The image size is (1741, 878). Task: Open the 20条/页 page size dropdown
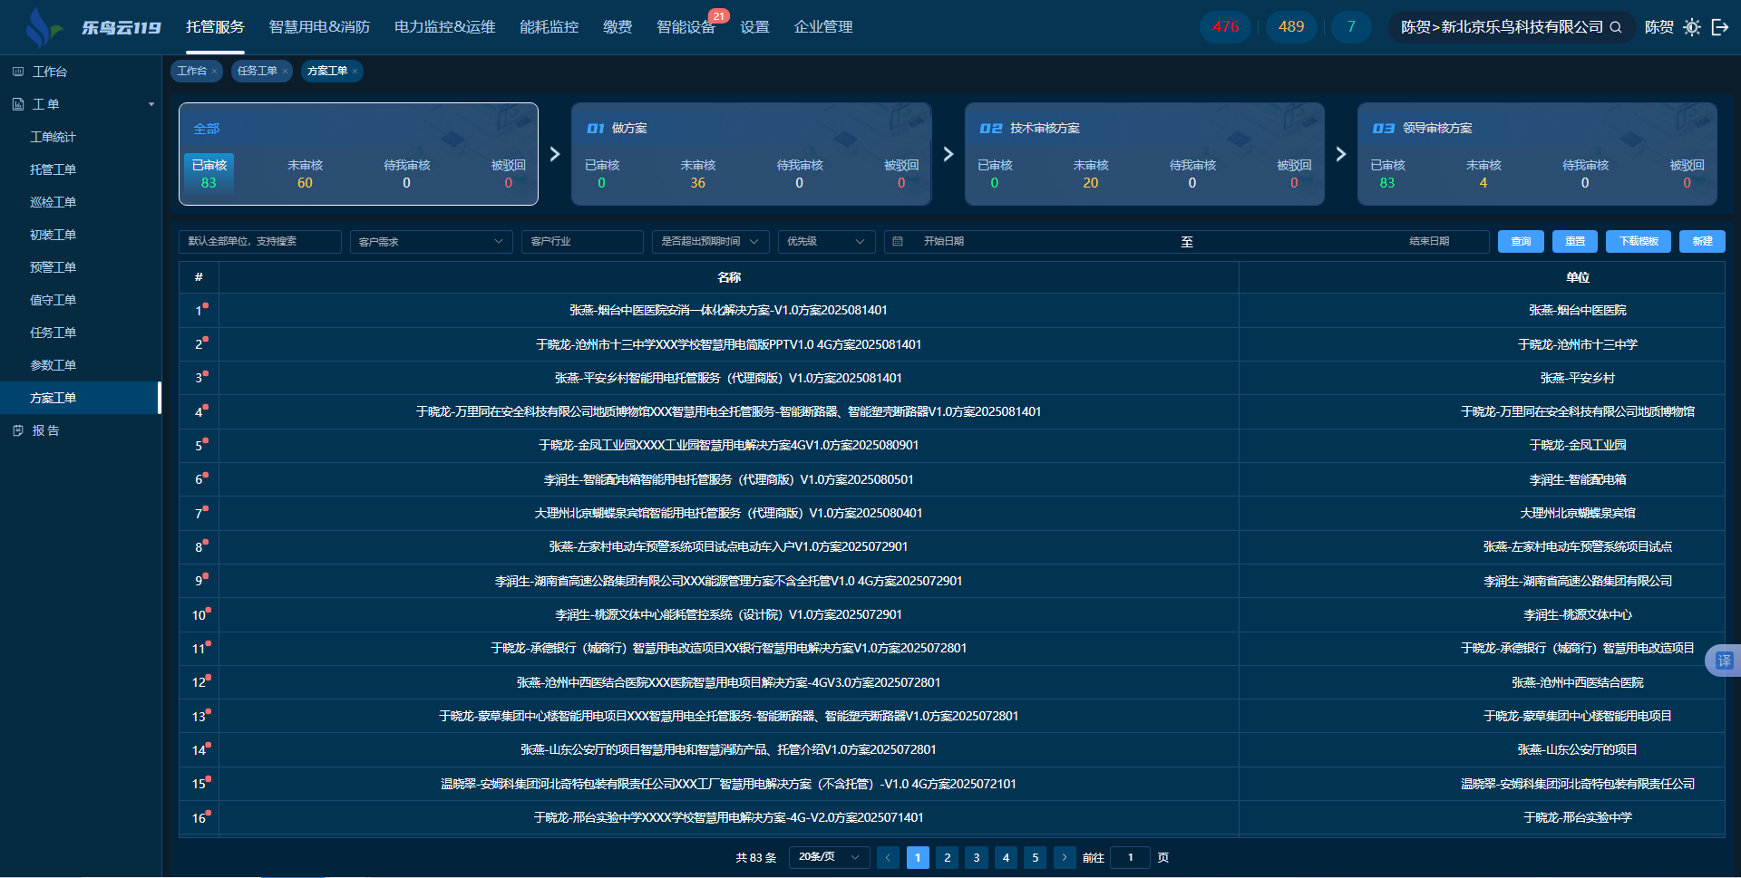829,857
